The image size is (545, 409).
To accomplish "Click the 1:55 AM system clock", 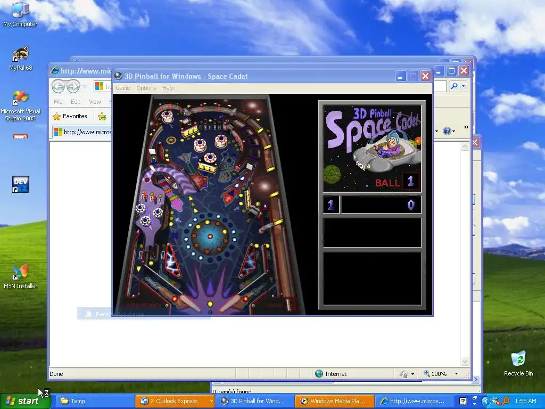I will point(525,401).
